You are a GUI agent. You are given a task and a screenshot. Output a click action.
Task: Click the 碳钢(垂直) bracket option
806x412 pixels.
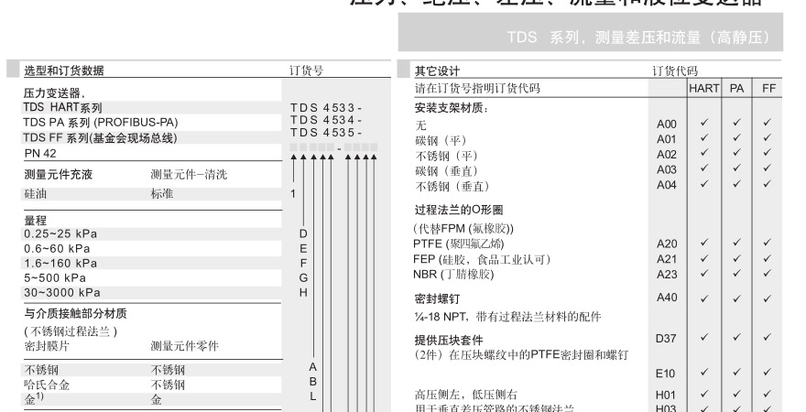click(x=446, y=171)
